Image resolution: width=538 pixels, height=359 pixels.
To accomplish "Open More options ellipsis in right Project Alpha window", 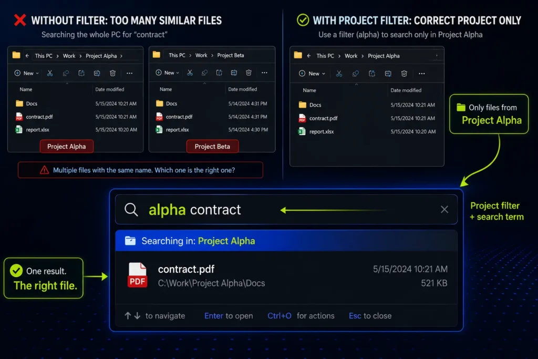I will [x=422, y=74].
